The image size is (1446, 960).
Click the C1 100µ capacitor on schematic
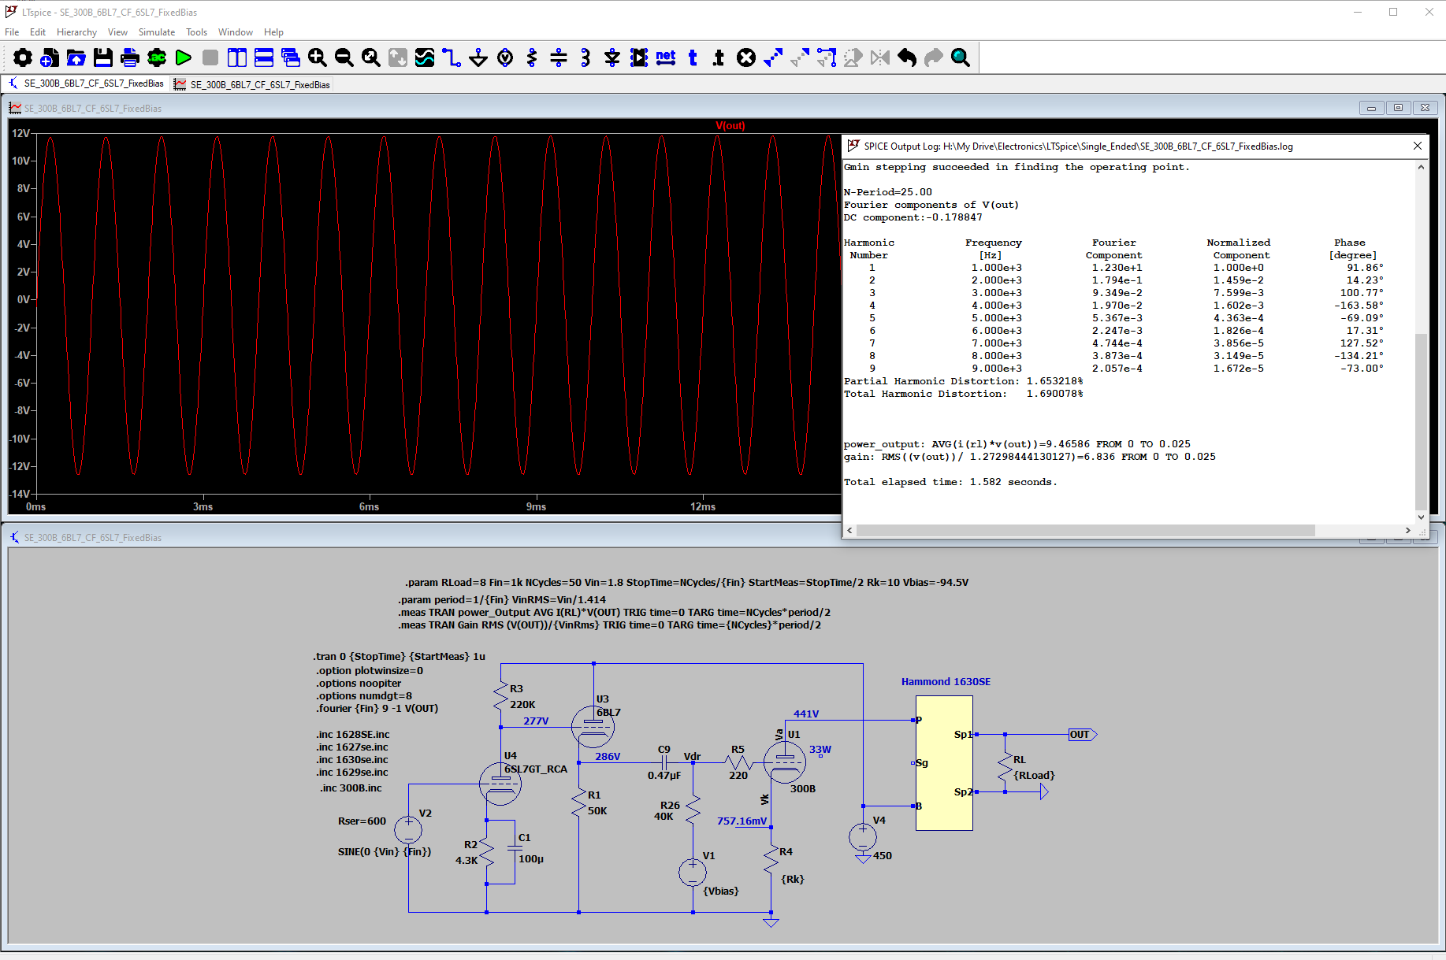(515, 849)
